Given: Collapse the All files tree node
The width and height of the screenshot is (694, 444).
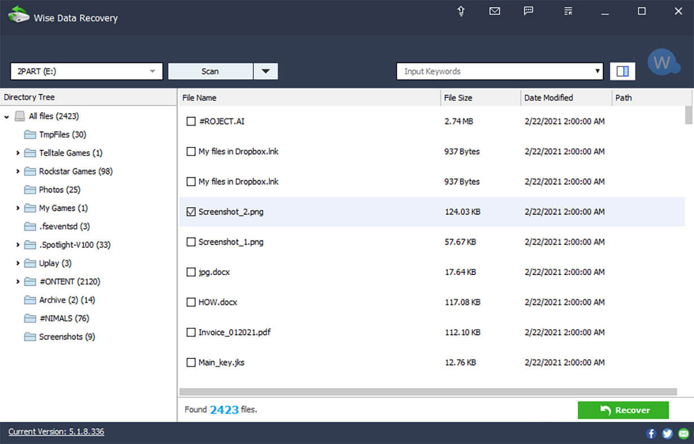Looking at the screenshot, I should 6,117.
